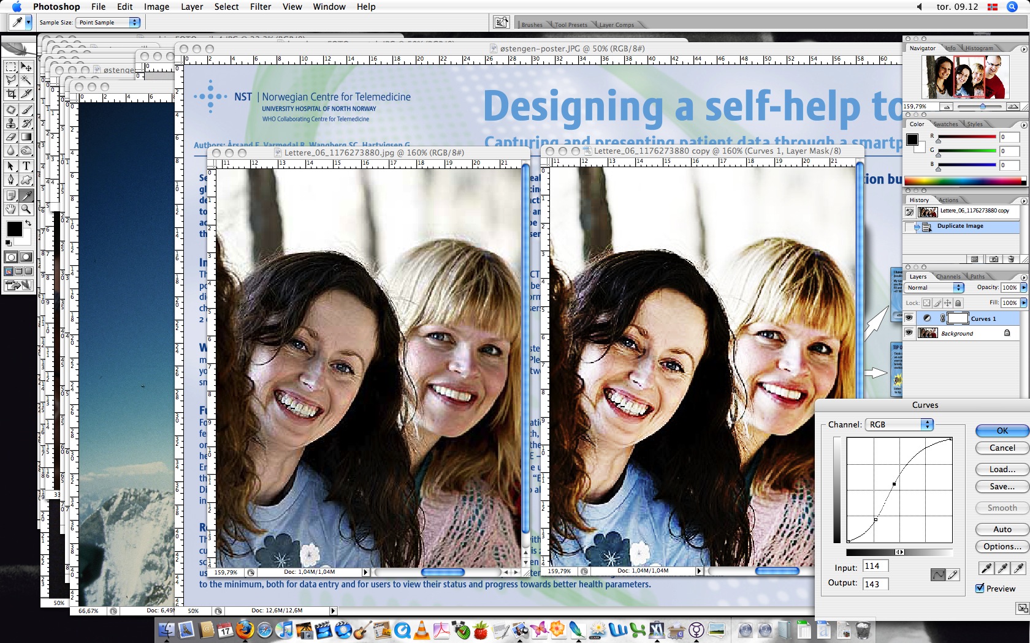This screenshot has height=643, width=1030.
Task: Select the Clone Stamp tool
Action: tap(11, 124)
